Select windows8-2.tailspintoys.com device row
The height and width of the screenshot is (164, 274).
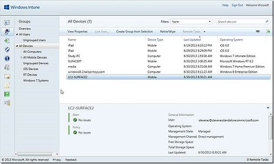click(x=169, y=72)
